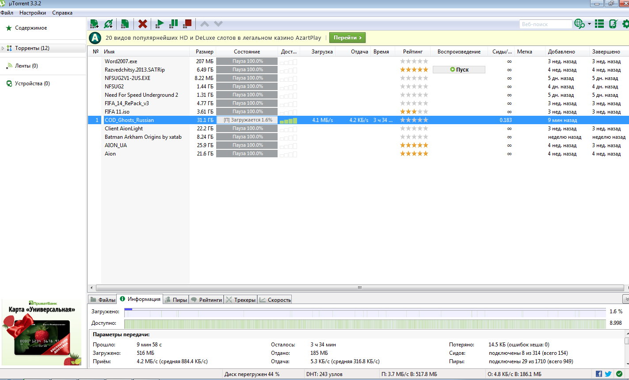Click the Twitter icon in status bar
629x380 pixels.
(x=609, y=374)
